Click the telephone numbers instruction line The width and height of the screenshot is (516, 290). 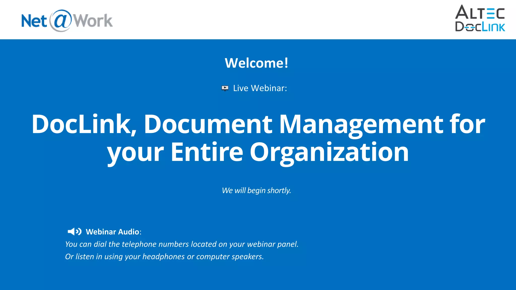182,244
